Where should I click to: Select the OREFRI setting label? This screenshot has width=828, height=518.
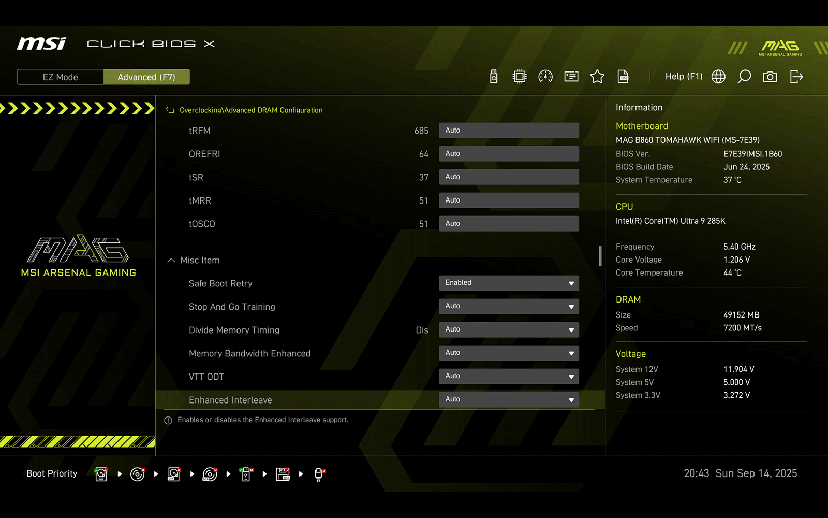pos(204,154)
